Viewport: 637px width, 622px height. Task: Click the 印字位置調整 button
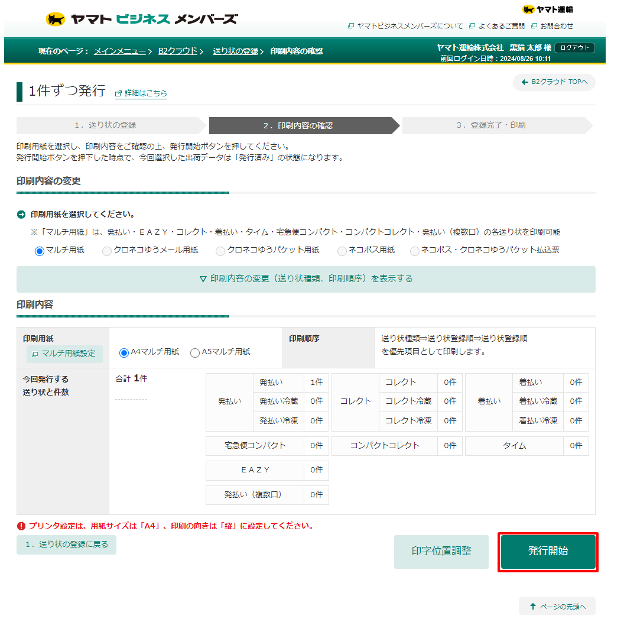tap(441, 552)
